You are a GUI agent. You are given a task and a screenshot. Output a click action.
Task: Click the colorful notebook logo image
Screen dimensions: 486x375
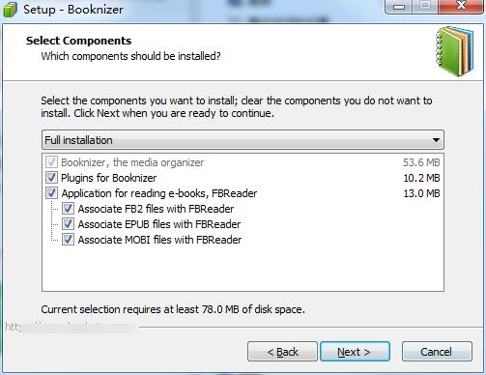pos(455,51)
